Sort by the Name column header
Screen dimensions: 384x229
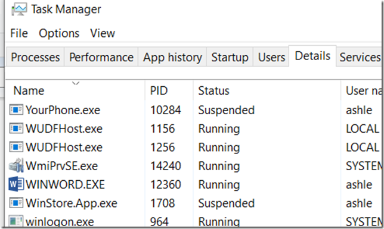(x=75, y=90)
